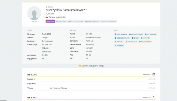Click the 7 VISITS TO FIRST GOAL badge
Image resolution: width=177 pixels, height=101 pixels.
108,21
